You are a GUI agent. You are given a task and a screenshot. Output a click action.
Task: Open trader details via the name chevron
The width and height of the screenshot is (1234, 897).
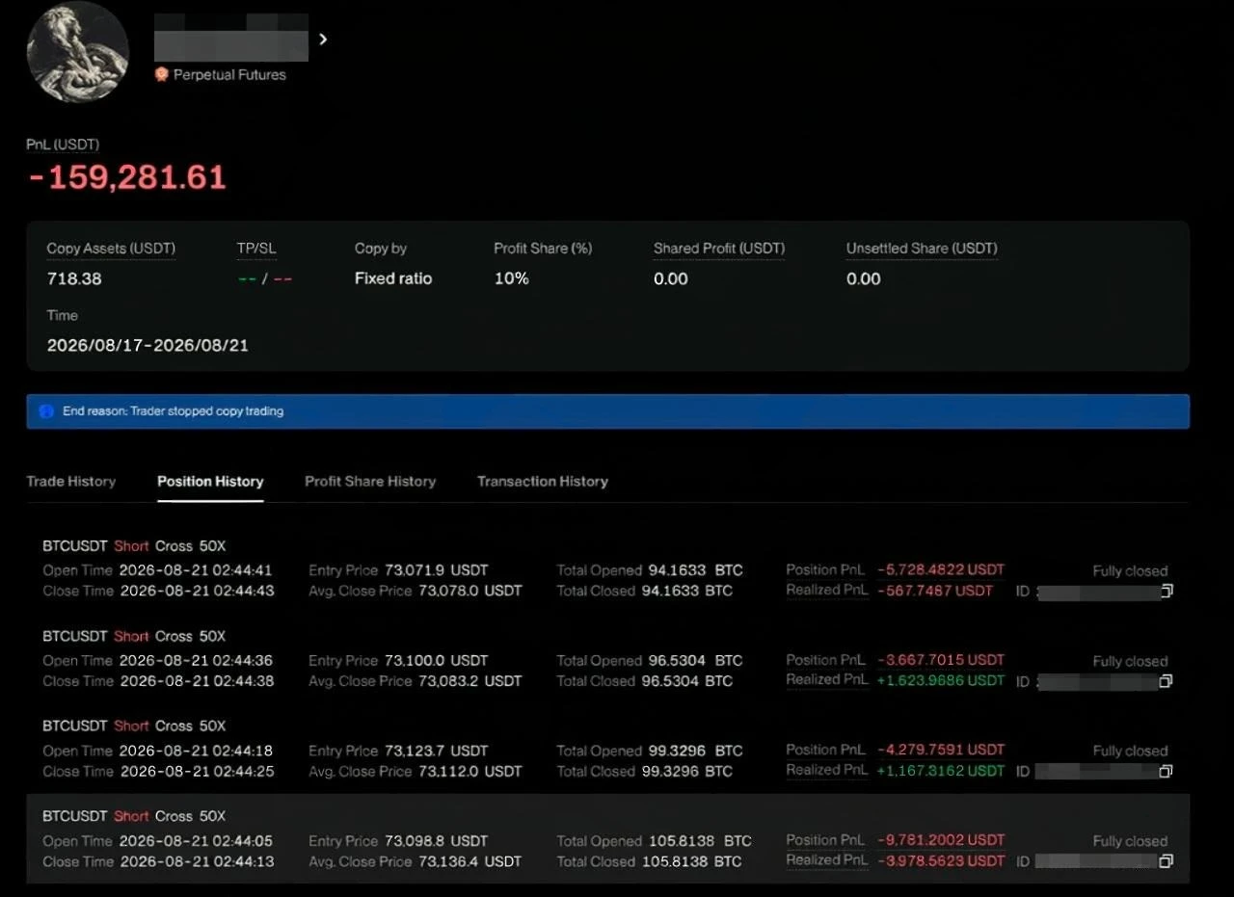click(x=323, y=40)
